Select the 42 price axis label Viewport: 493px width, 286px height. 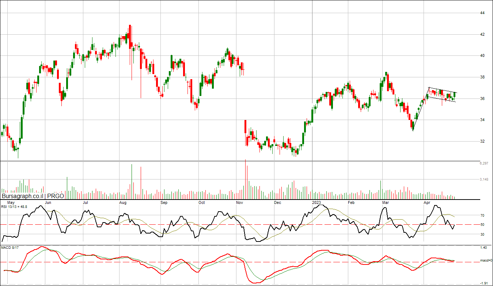pyautogui.click(x=482, y=35)
